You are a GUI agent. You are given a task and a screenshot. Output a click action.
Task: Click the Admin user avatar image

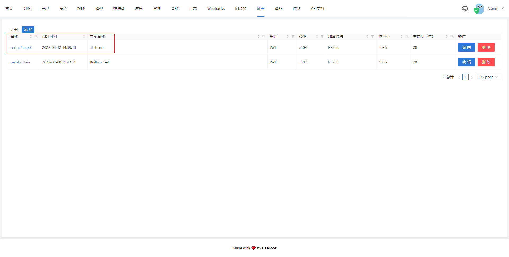click(479, 9)
